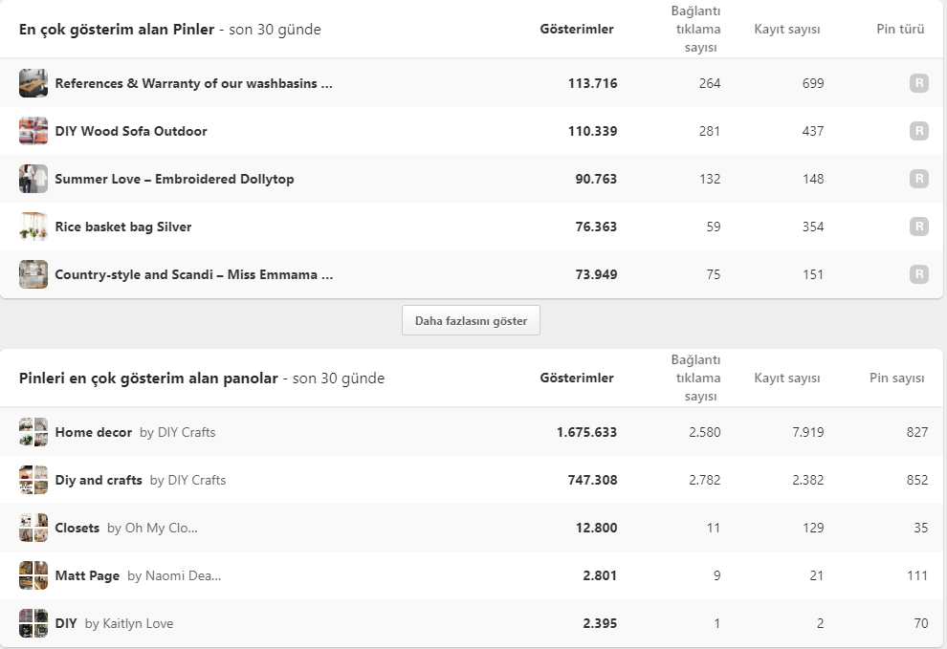Sort boards by Pin sayısı column header
947x649 pixels.
point(897,378)
